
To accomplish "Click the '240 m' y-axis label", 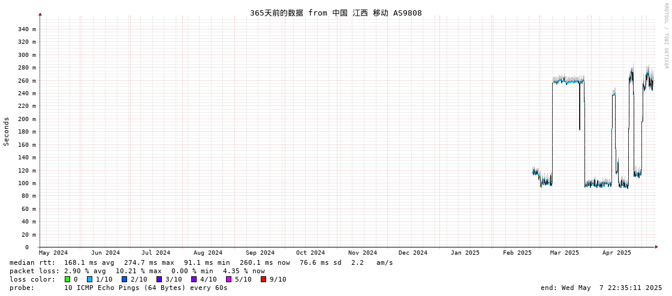I will (26, 93).
